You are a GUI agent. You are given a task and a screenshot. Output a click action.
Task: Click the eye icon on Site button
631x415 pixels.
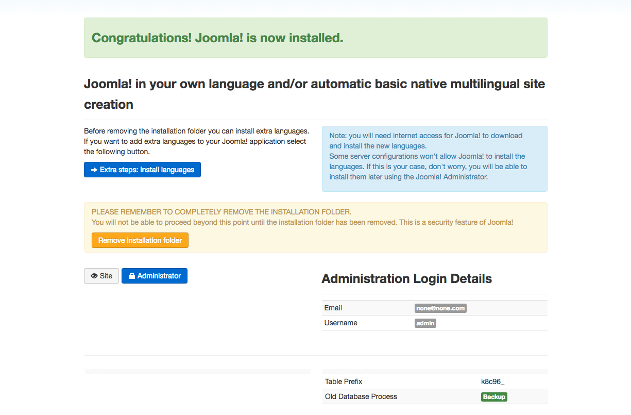pyautogui.click(x=94, y=276)
